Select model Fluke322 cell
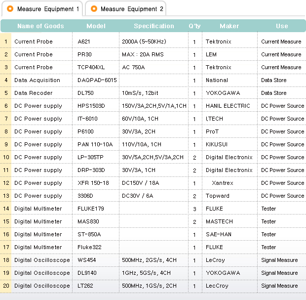Screen dimensions: 306x300 coord(89,247)
